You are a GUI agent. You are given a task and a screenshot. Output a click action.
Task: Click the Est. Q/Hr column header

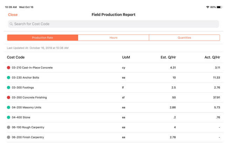pyautogui.click(x=168, y=57)
